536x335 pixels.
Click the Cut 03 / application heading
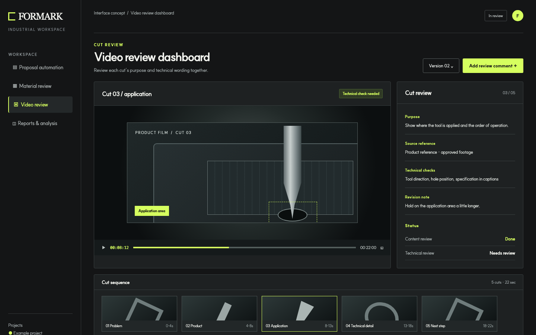tap(127, 94)
